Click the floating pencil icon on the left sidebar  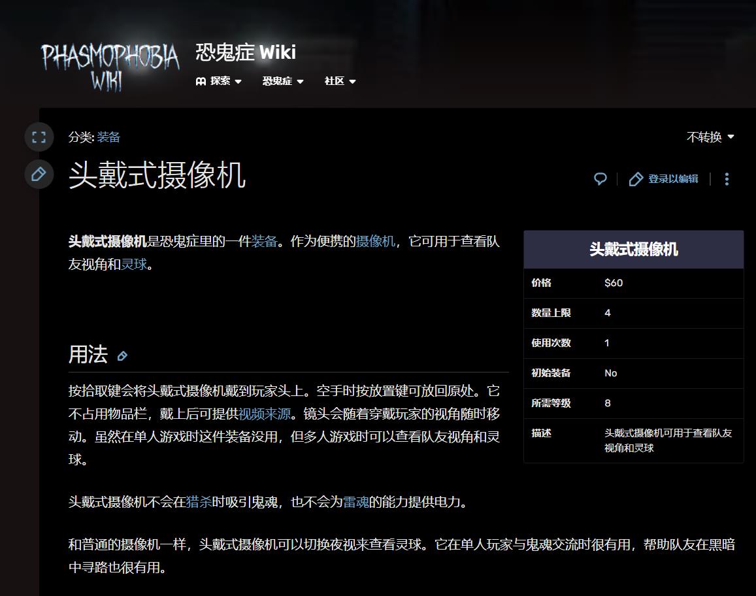pos(39,174)
